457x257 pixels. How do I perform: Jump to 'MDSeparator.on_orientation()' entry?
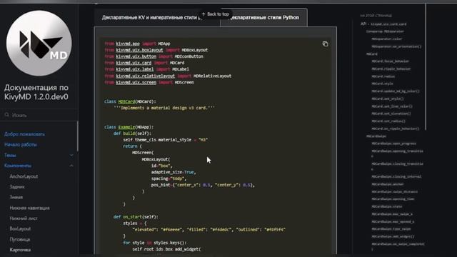point(396,46)
